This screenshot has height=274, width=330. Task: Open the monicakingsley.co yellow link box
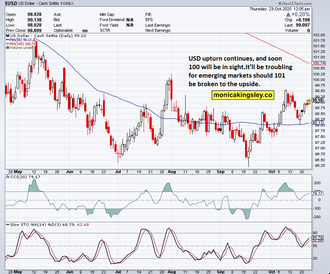point(243,95)
